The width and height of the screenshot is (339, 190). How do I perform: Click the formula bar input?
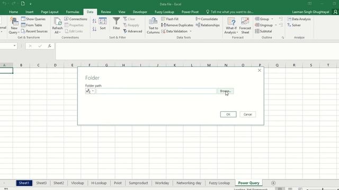(197, 51)
